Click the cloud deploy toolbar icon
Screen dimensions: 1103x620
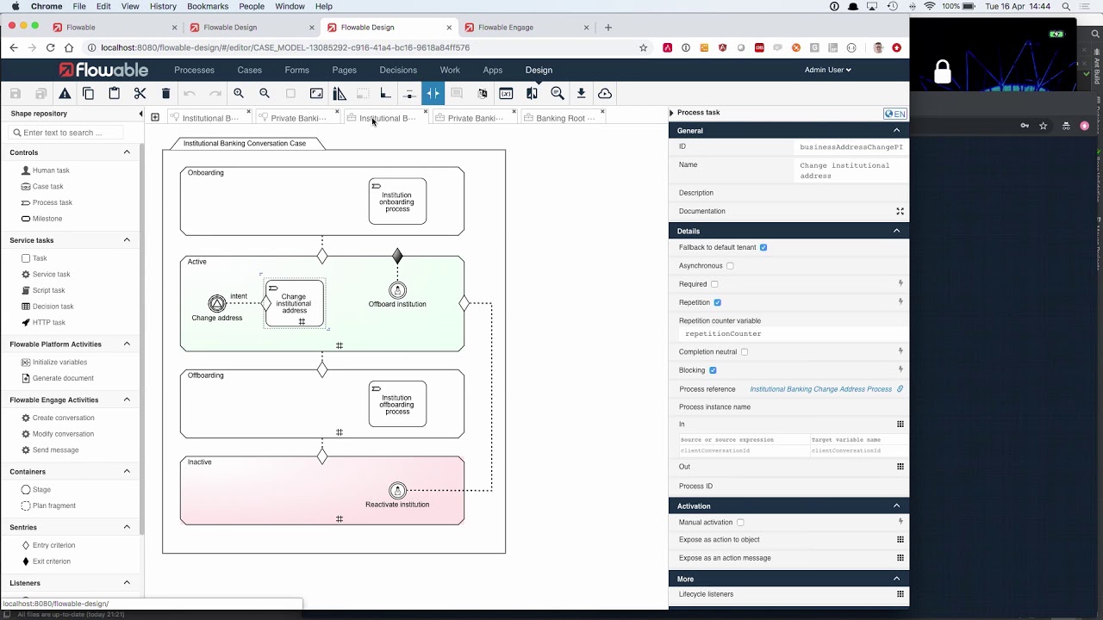pos(605,93)
